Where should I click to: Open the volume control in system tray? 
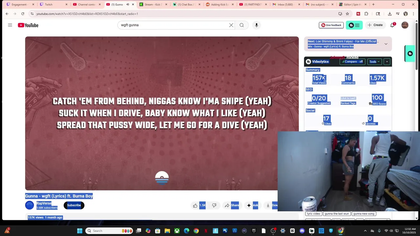coord(392,231)
